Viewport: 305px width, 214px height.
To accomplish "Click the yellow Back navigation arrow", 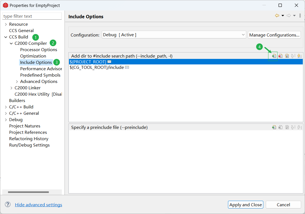I will pyautogui.click(x=277, y=16).
